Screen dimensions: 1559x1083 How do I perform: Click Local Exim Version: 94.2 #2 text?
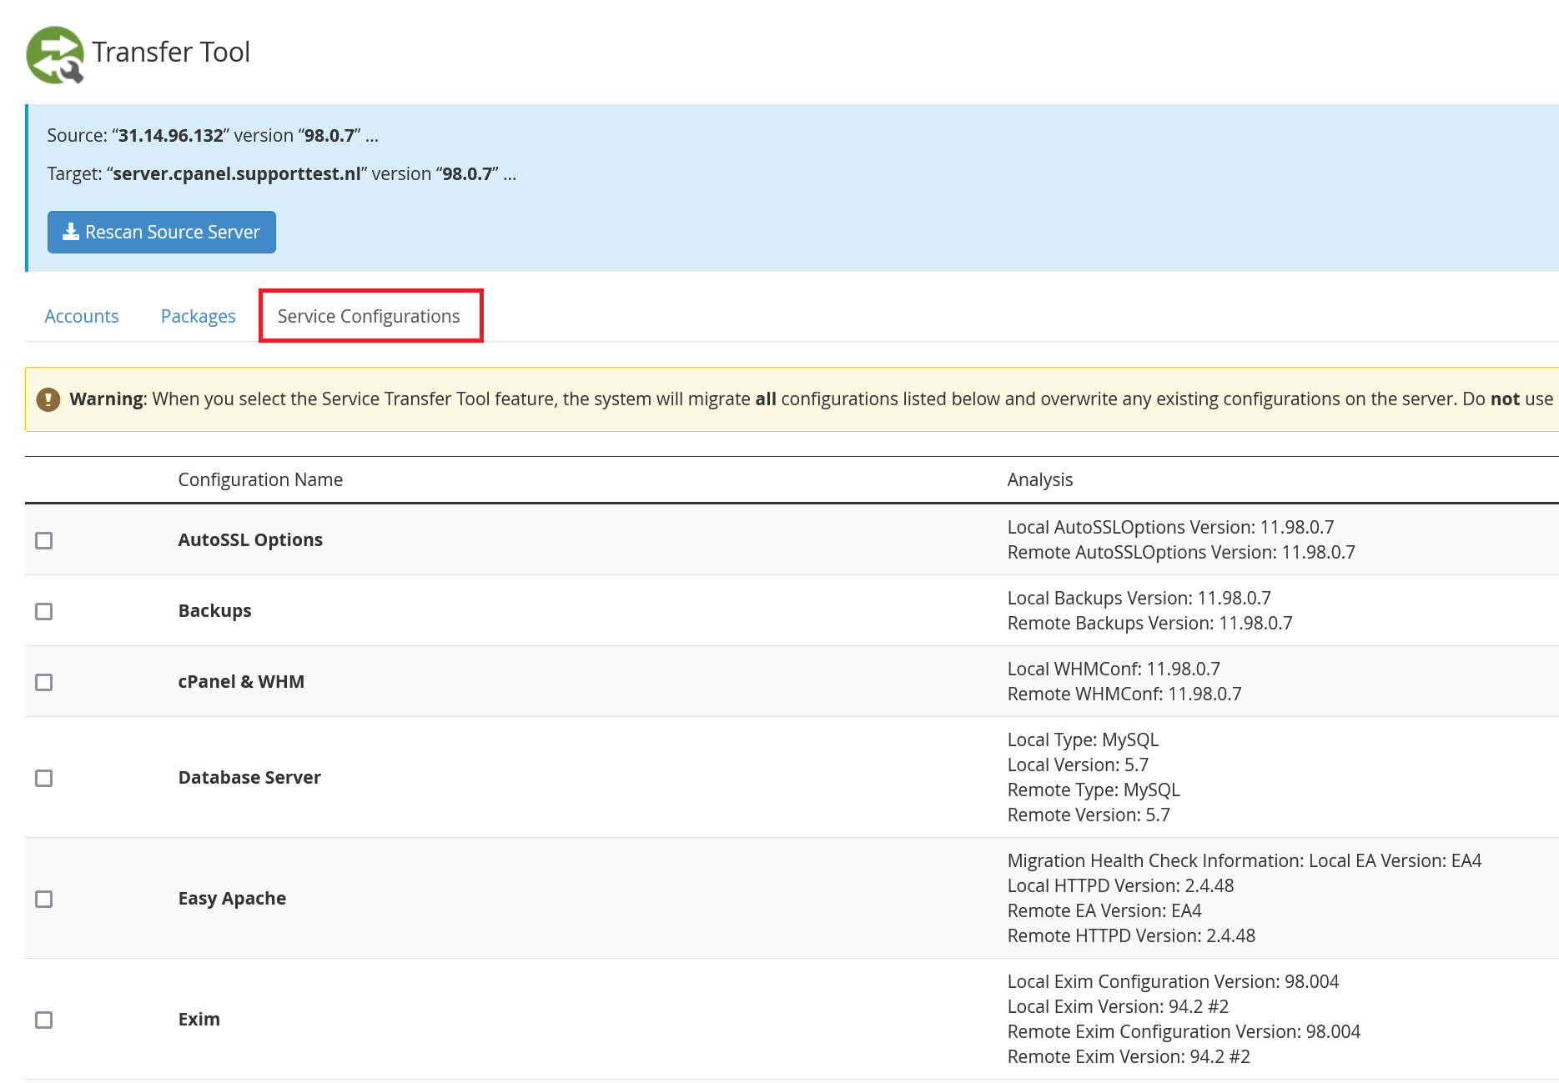click(1119, 1007)
